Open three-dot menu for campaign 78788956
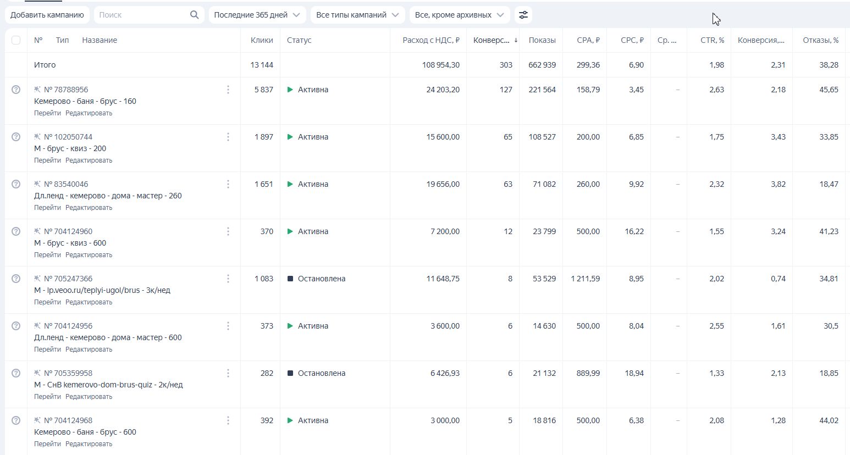 tap(228, 90)
